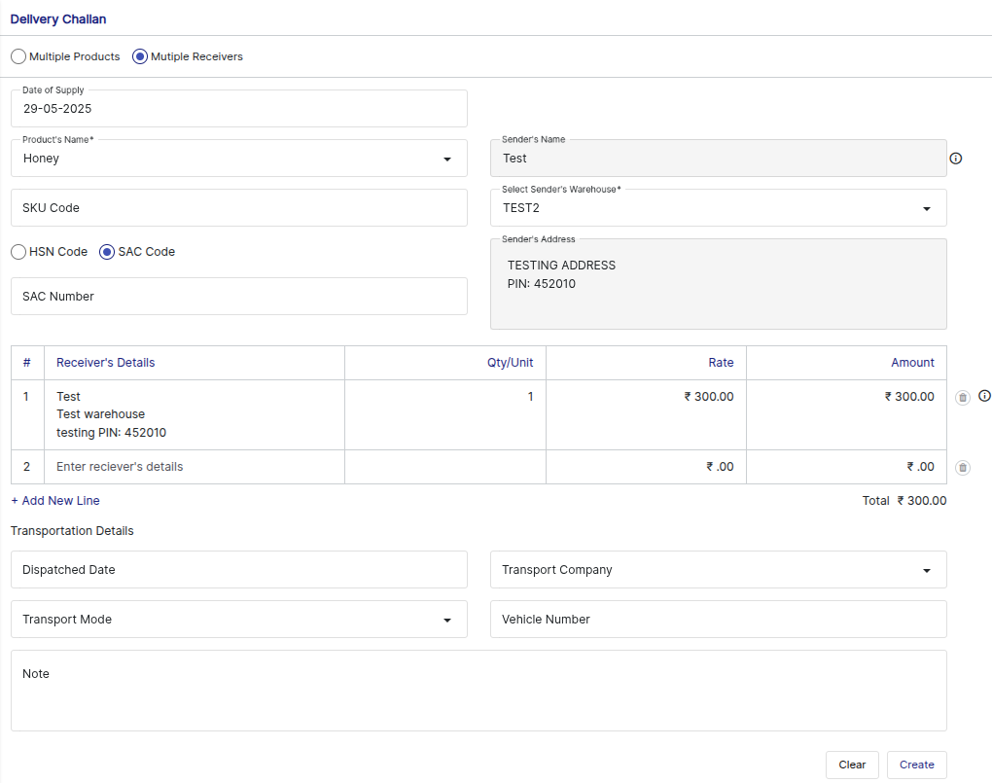Open Product's Name dropdown showing Honey

tap(239, 159)
